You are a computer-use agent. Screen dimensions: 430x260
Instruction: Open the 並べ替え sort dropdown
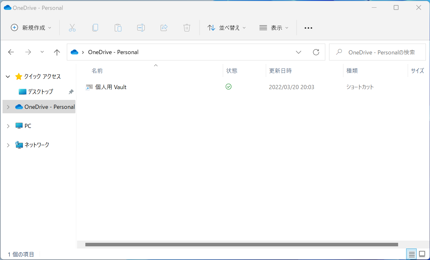click(227, 28)
